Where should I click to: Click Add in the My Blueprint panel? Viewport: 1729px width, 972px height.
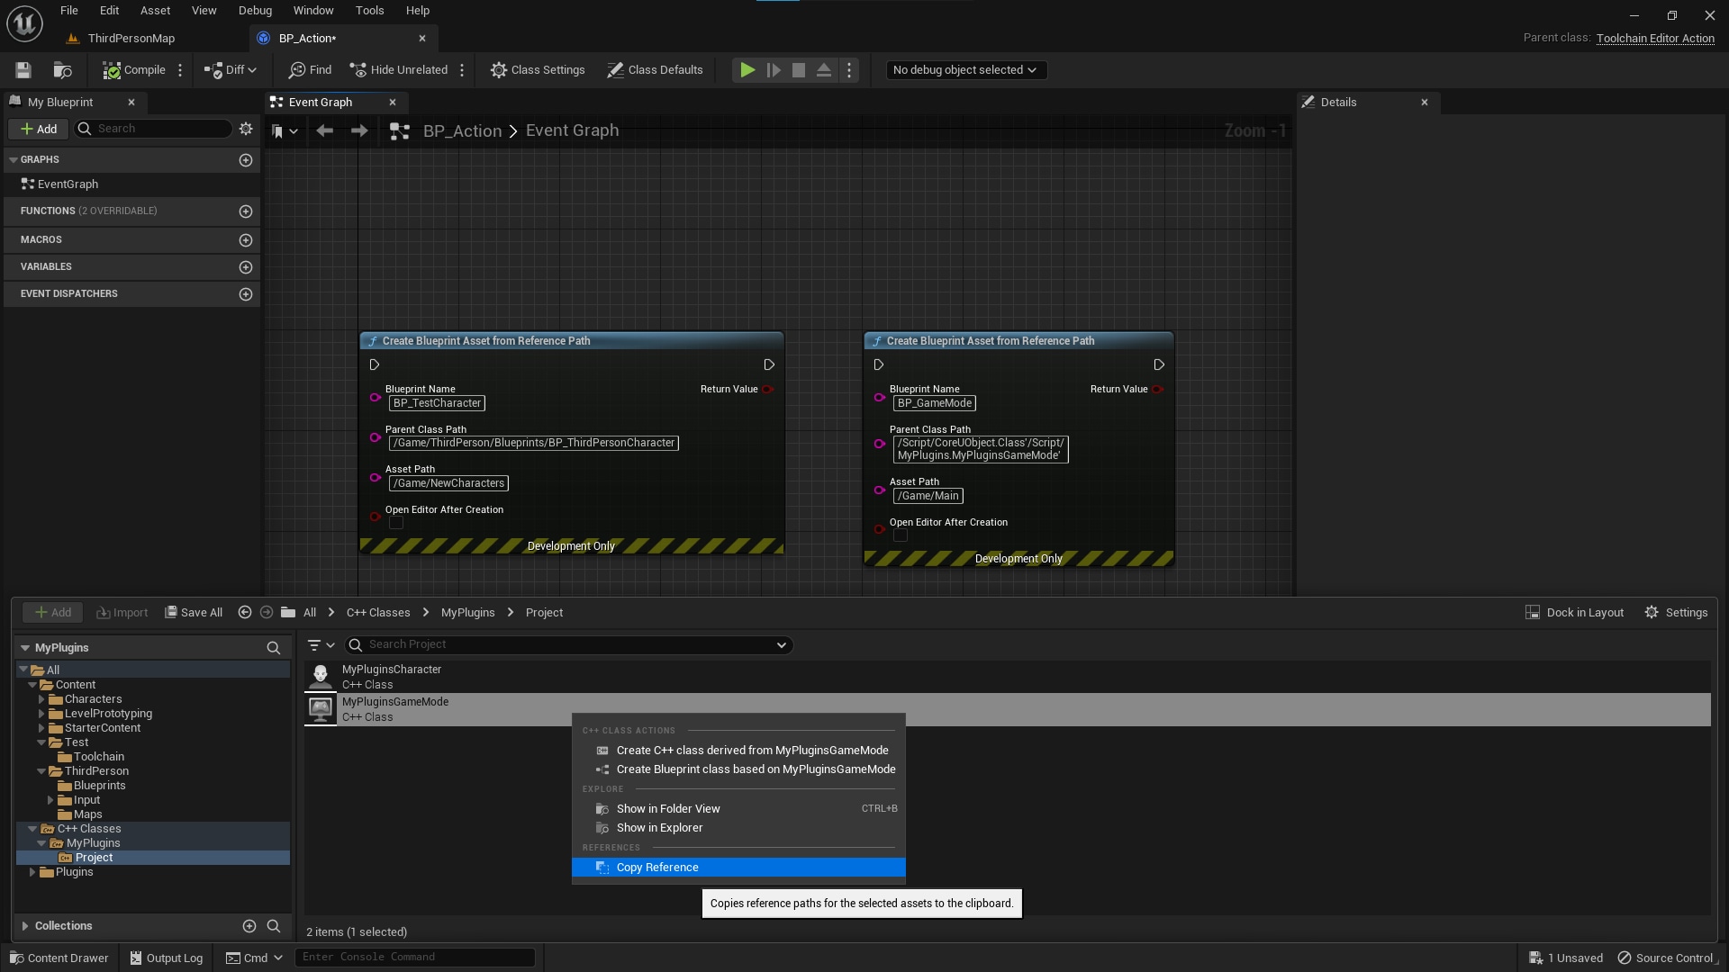(x=39, y=129)
